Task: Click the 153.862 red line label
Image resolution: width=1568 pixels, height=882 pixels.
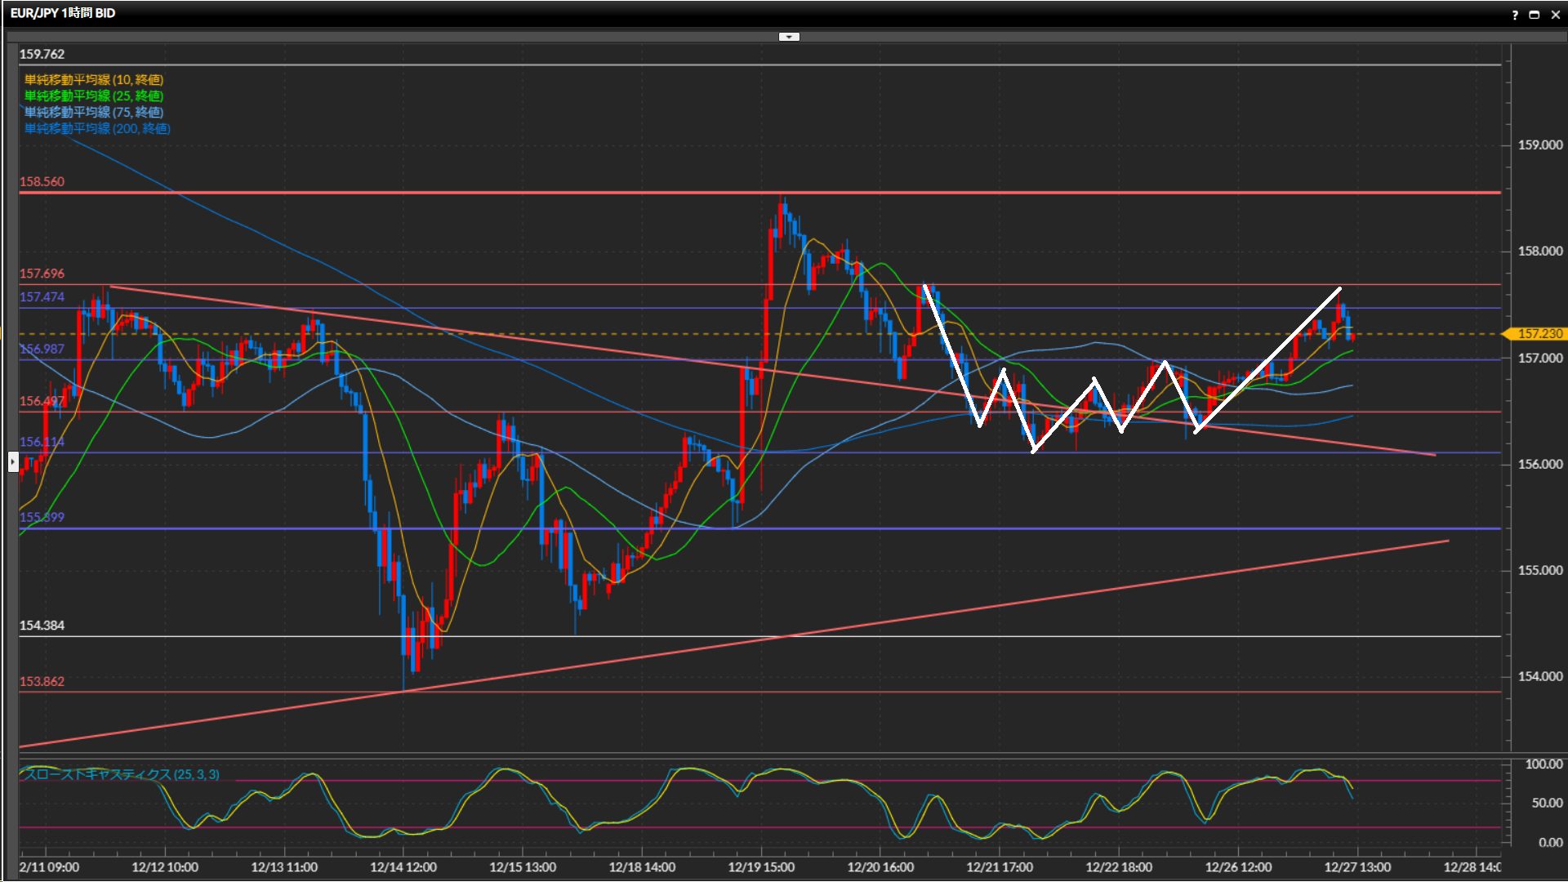Action: click(x=42, y=681)
